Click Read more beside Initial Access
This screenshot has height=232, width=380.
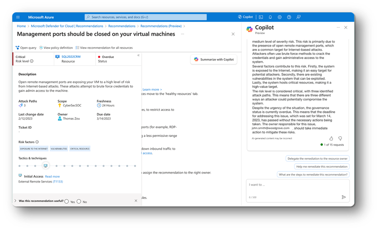coord(52,176)
